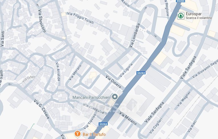Select the Mancani Parrucchieri location pin
The width and height of the screenshot is (218, 139).
pyautogui.click(x=115, y=97)
